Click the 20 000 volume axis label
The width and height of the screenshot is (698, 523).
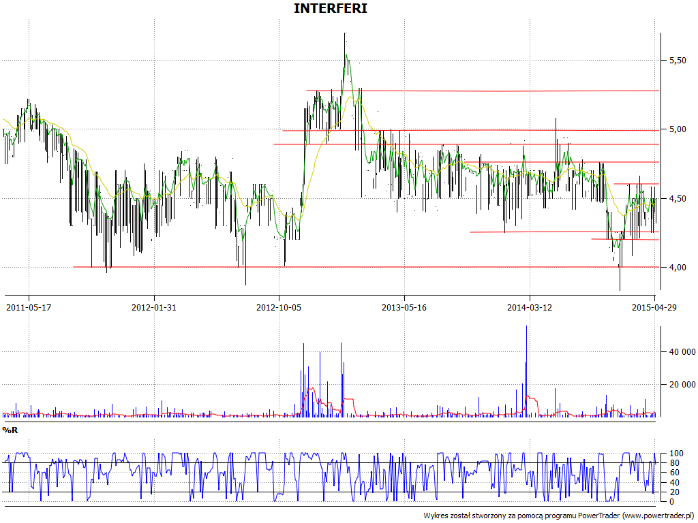(x=682, y=385)
